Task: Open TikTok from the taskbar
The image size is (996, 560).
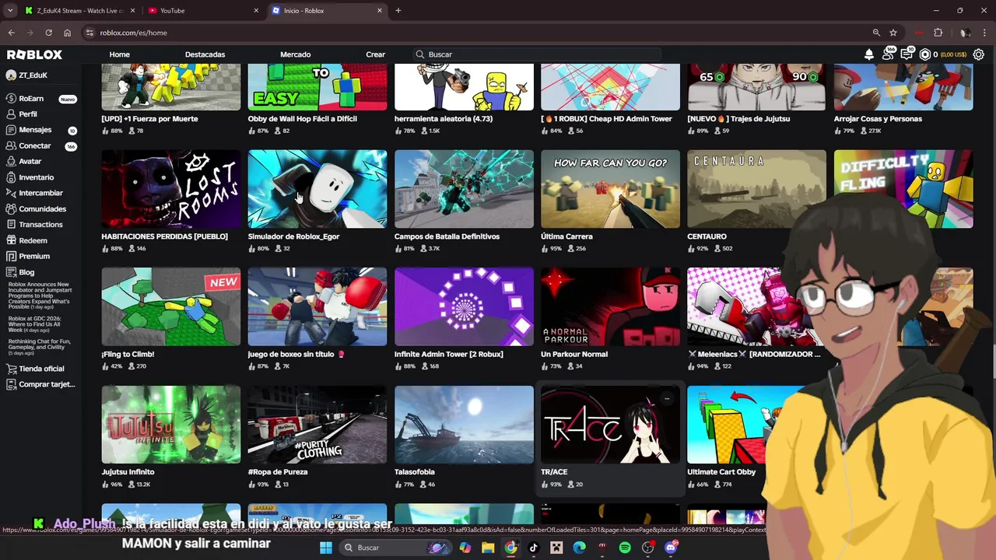Action: (533, 548)
